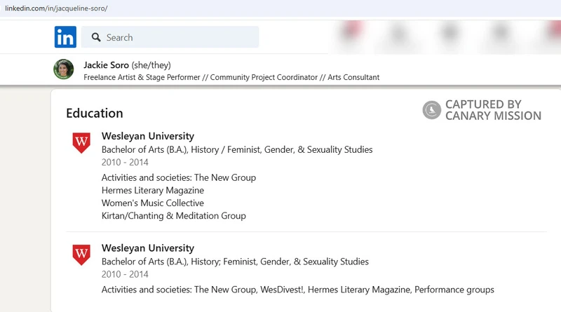Click the Women's Music Collective activity

coord(153,203)
